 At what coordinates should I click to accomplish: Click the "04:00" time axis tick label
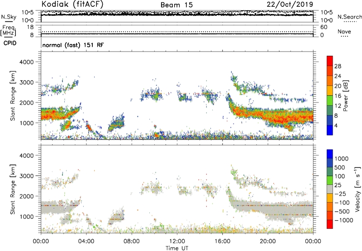pos(86,241)
